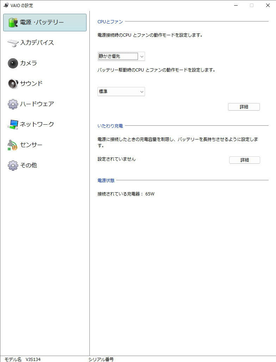This screenshot has width=276, height=362.
Task: Click the 接続されている充電器: 65W text
Action: tap(126, 194)
